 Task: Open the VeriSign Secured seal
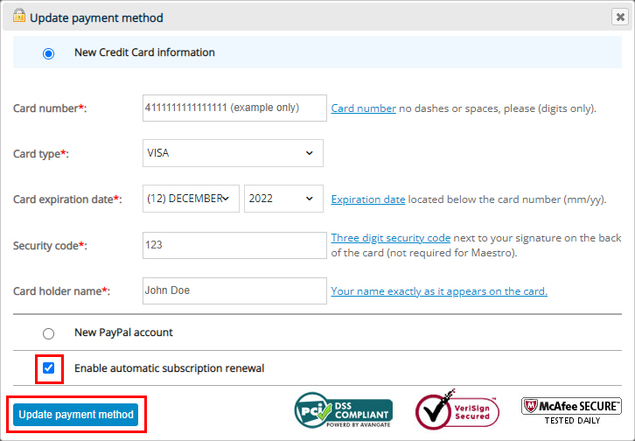(457, 410)
